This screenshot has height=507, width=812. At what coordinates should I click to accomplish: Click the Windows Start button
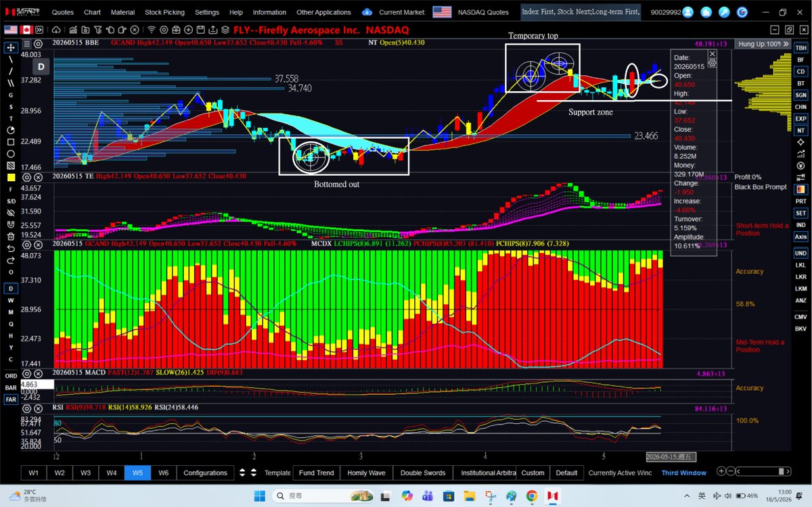pyautogui.click(x=259, y=496)
